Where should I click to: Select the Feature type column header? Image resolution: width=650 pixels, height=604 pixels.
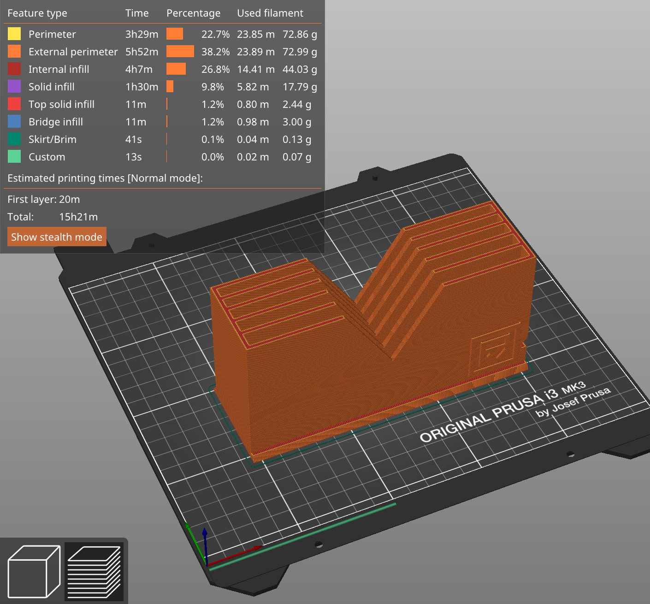(x=37, y=13)
